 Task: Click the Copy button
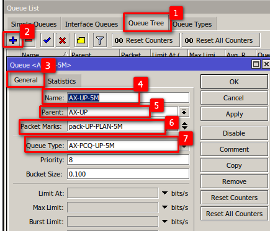point(234,165)
